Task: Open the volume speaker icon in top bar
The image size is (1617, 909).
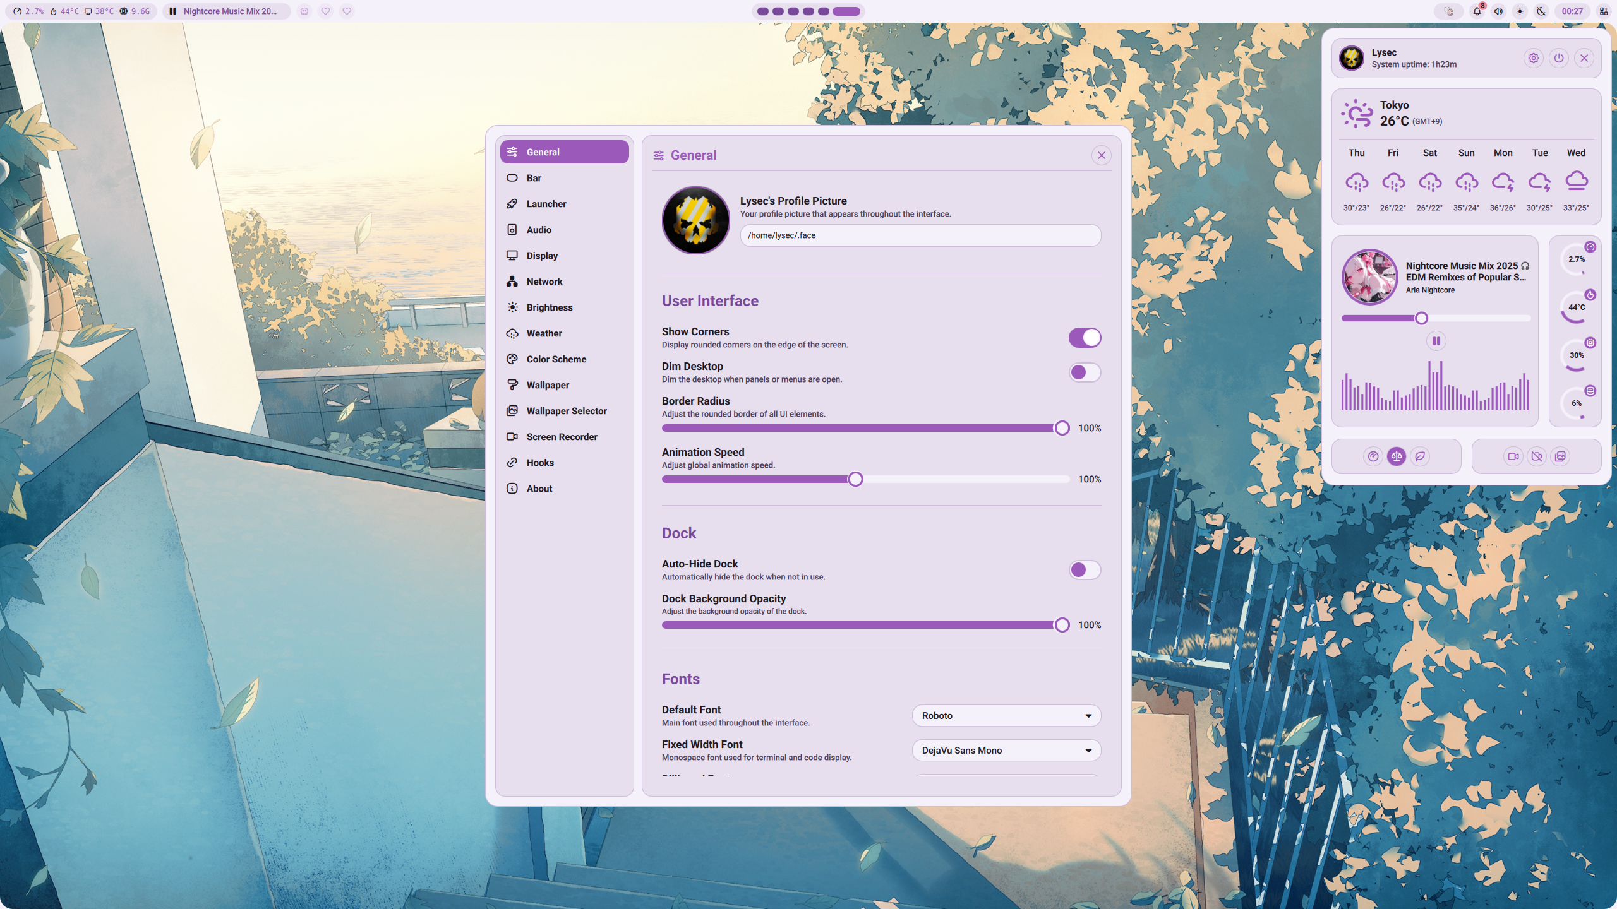Action: [x=1498, y=11]
